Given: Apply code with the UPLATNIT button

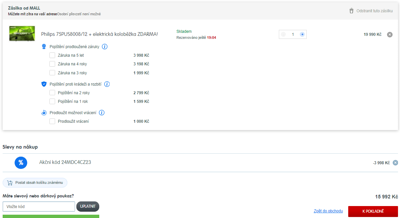Looking at the screenshot, I should (x=88, y=206).
